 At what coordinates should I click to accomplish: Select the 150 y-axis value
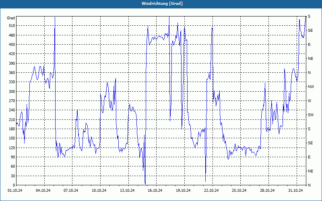[x=12, y=138]
